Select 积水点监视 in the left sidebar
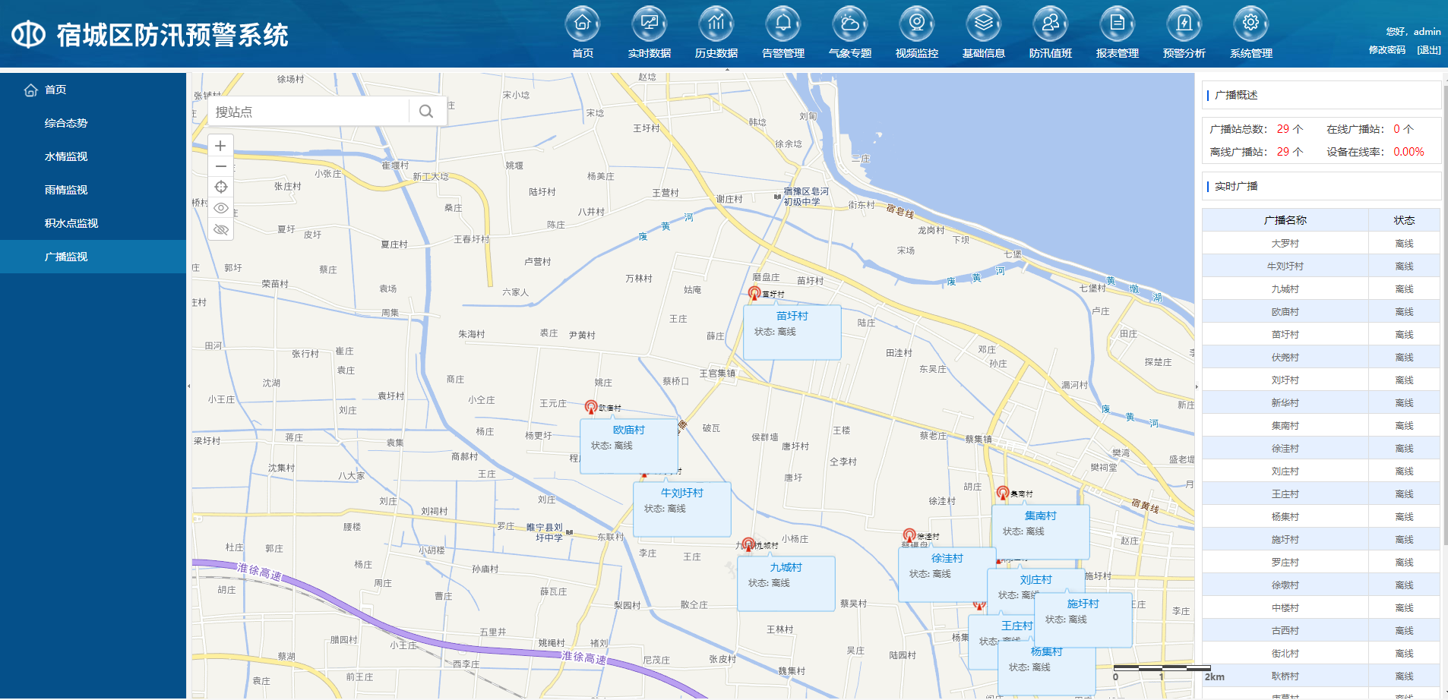This screenshot has width=1448, height=700. pyautogui.click(x=71, y=223)
